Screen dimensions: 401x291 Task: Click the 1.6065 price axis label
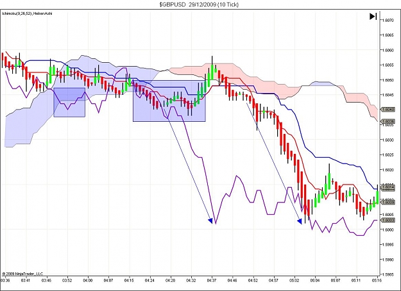pos(388,35)
